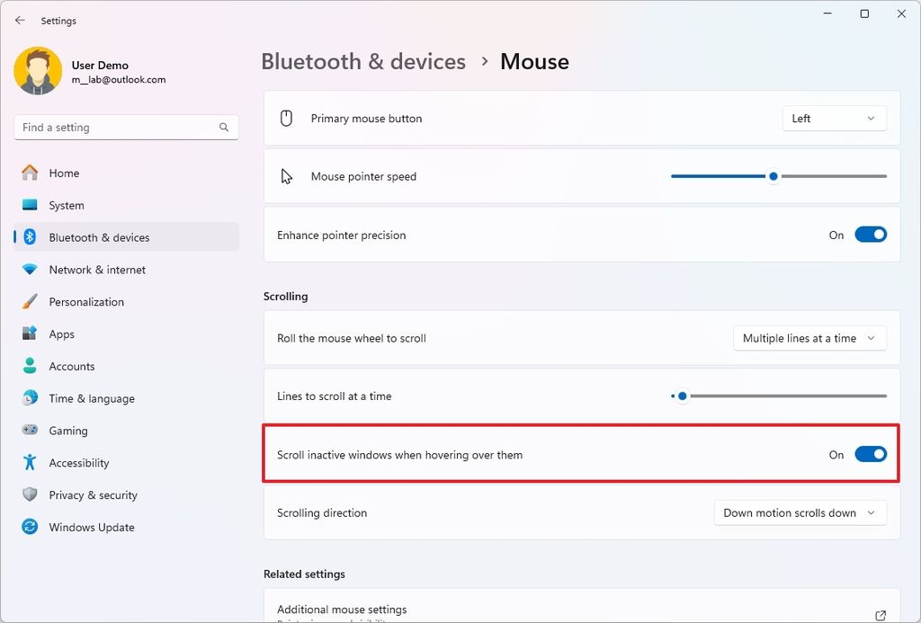Click the Accounts sidebar icon
This screenshot has width=921, height=623.
pos(29,366)
